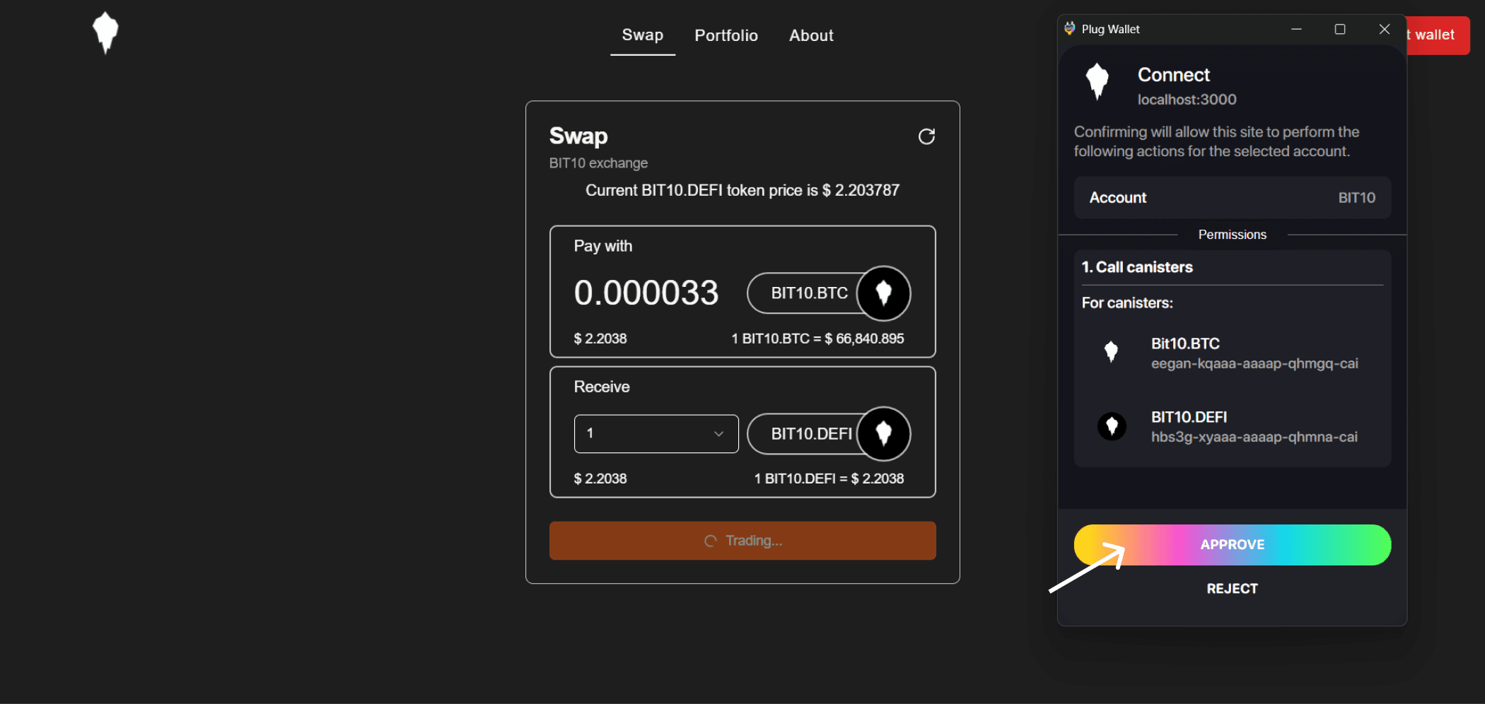The height and width of the screenshot is (704, 1485).
Task: Click the Receive label
Action: 602,387
